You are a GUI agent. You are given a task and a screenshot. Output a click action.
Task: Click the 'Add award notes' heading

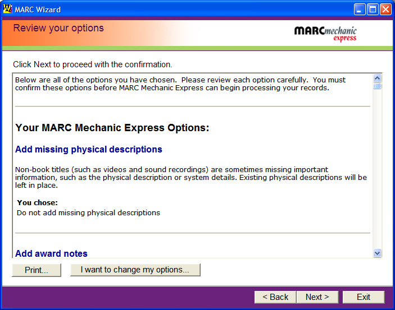click(x=51, y=253)
